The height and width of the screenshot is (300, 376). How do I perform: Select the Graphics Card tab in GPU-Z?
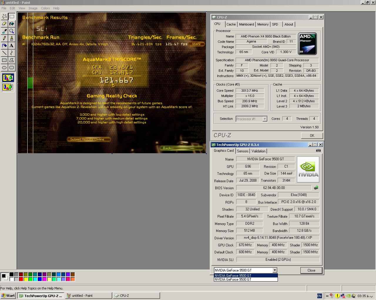[224, 151]
